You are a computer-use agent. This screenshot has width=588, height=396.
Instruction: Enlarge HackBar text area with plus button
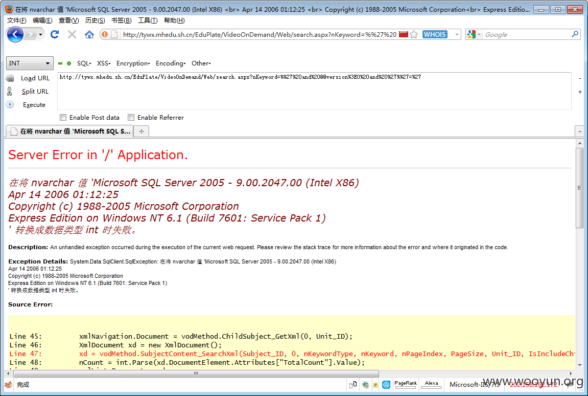coord(580,92)
